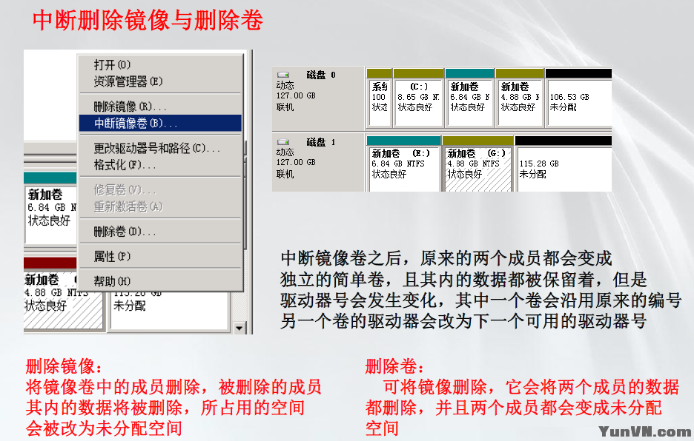694x441 pixels.
Task: Click teal color bar above 6.84 GB on disk 0
Action: click(469, 73)
